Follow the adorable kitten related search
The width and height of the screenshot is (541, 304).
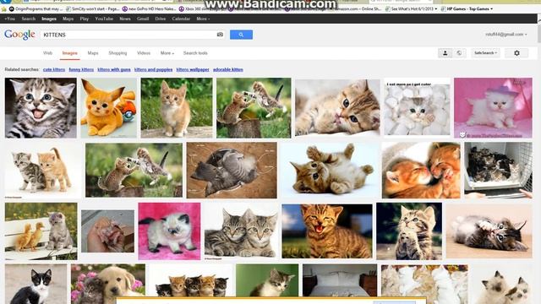point(227,69)
